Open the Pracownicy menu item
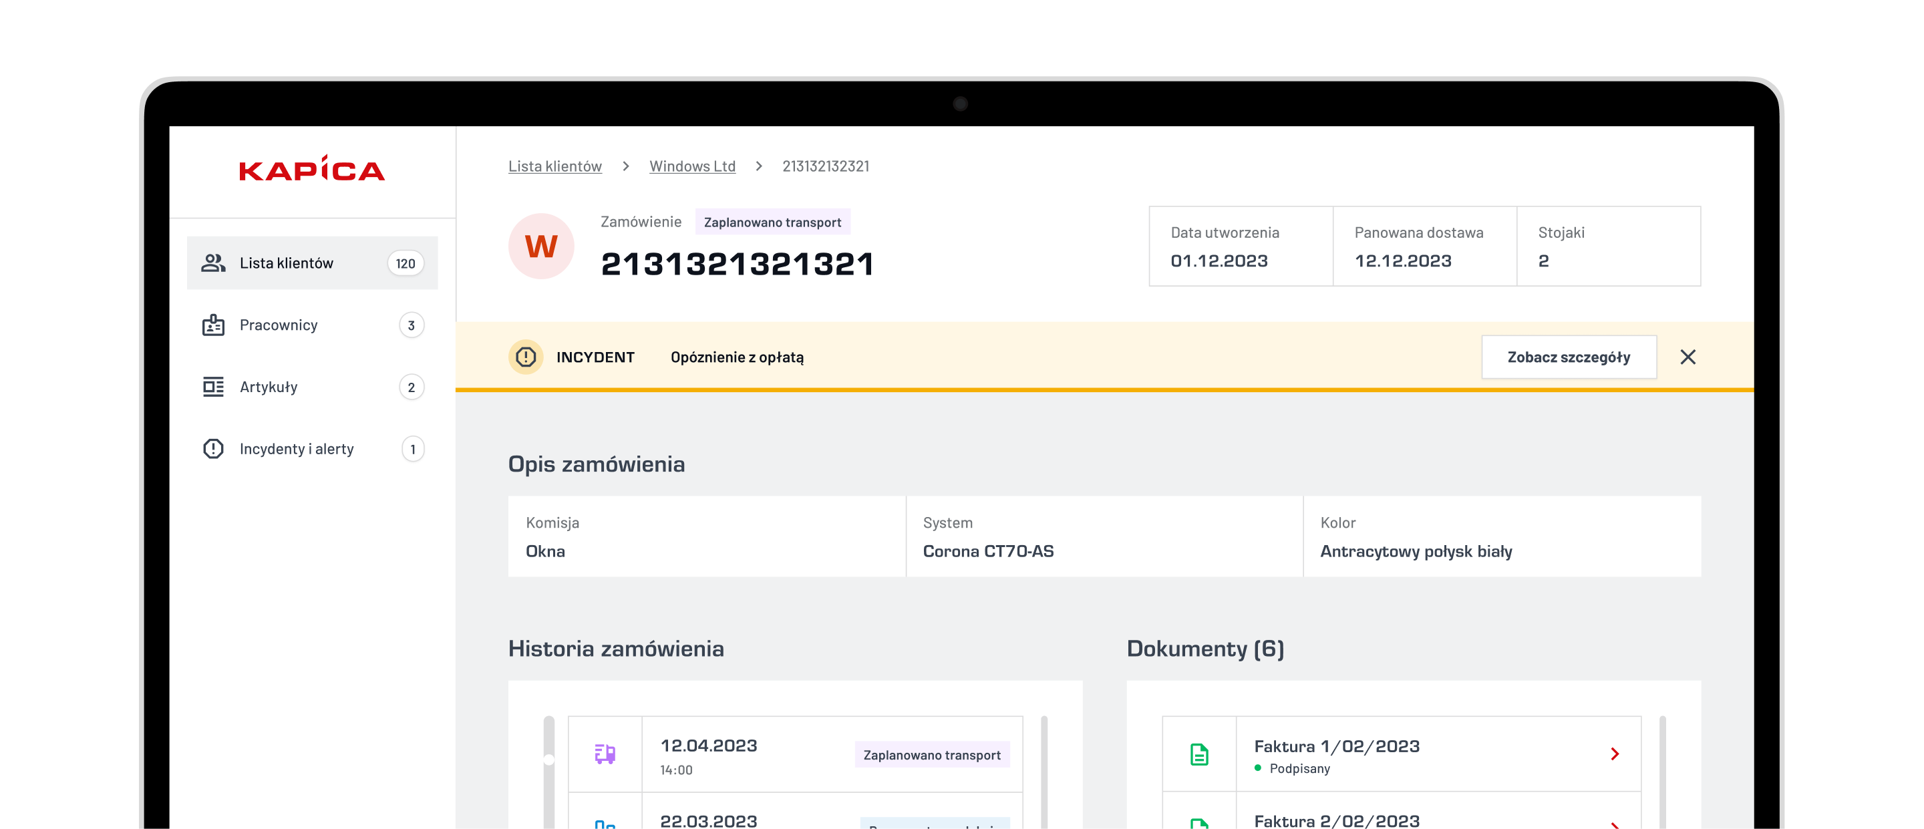The image size is (1924, 829). (312, 325)
